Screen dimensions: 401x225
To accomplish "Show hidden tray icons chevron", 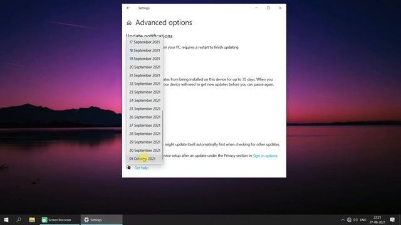I will pyautogui.click(x=343, y=219).
